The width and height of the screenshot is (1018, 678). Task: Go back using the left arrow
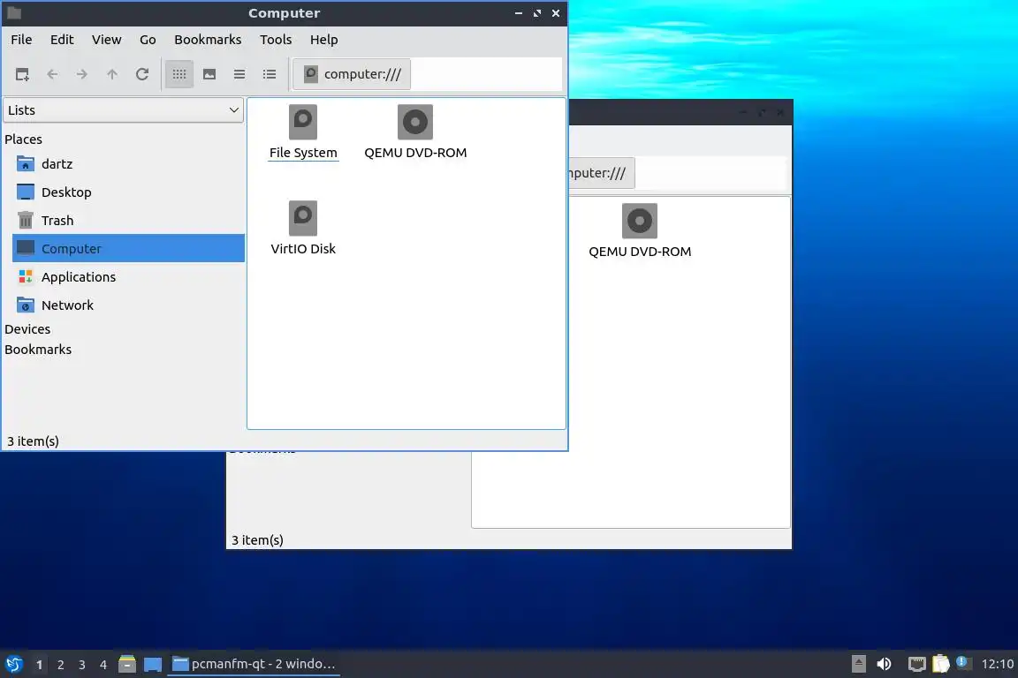53,74
